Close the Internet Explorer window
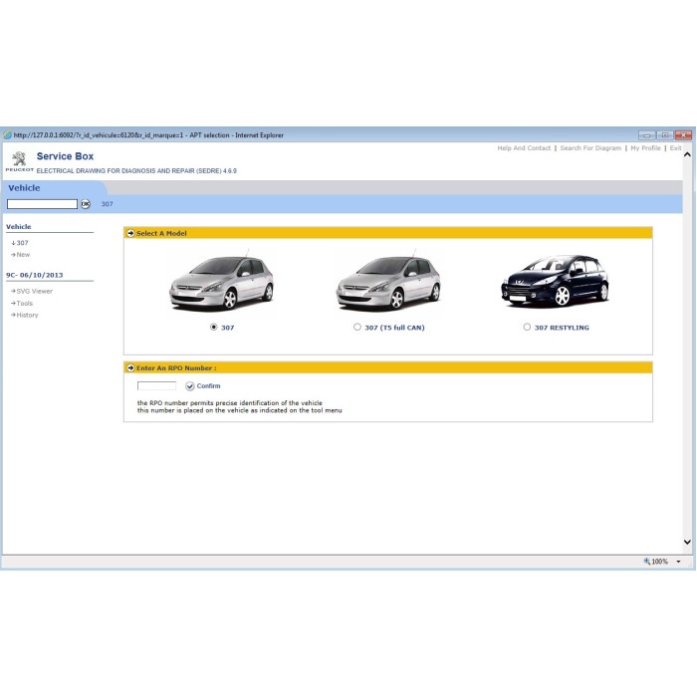This screenshot has height=697, width=697. coord(683,134)
